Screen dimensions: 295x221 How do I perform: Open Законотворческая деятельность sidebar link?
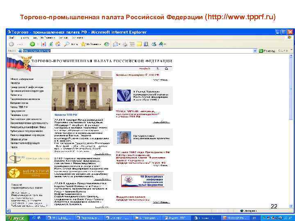[29, 123]
